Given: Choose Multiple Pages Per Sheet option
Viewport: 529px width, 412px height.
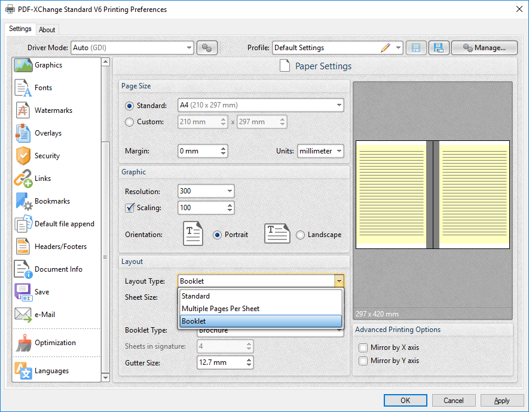Looking at the screenshot, I should (221, 309).
